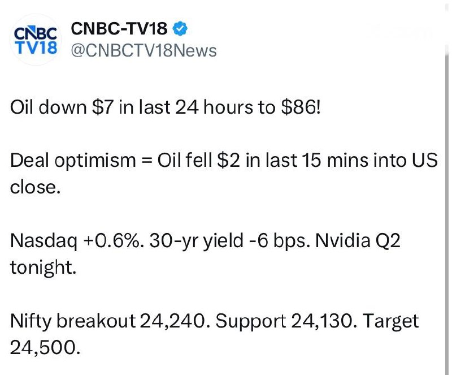Click the blue verified checkmark badge
The height and width of the screenshot is (375, 452).
point(180,28)
